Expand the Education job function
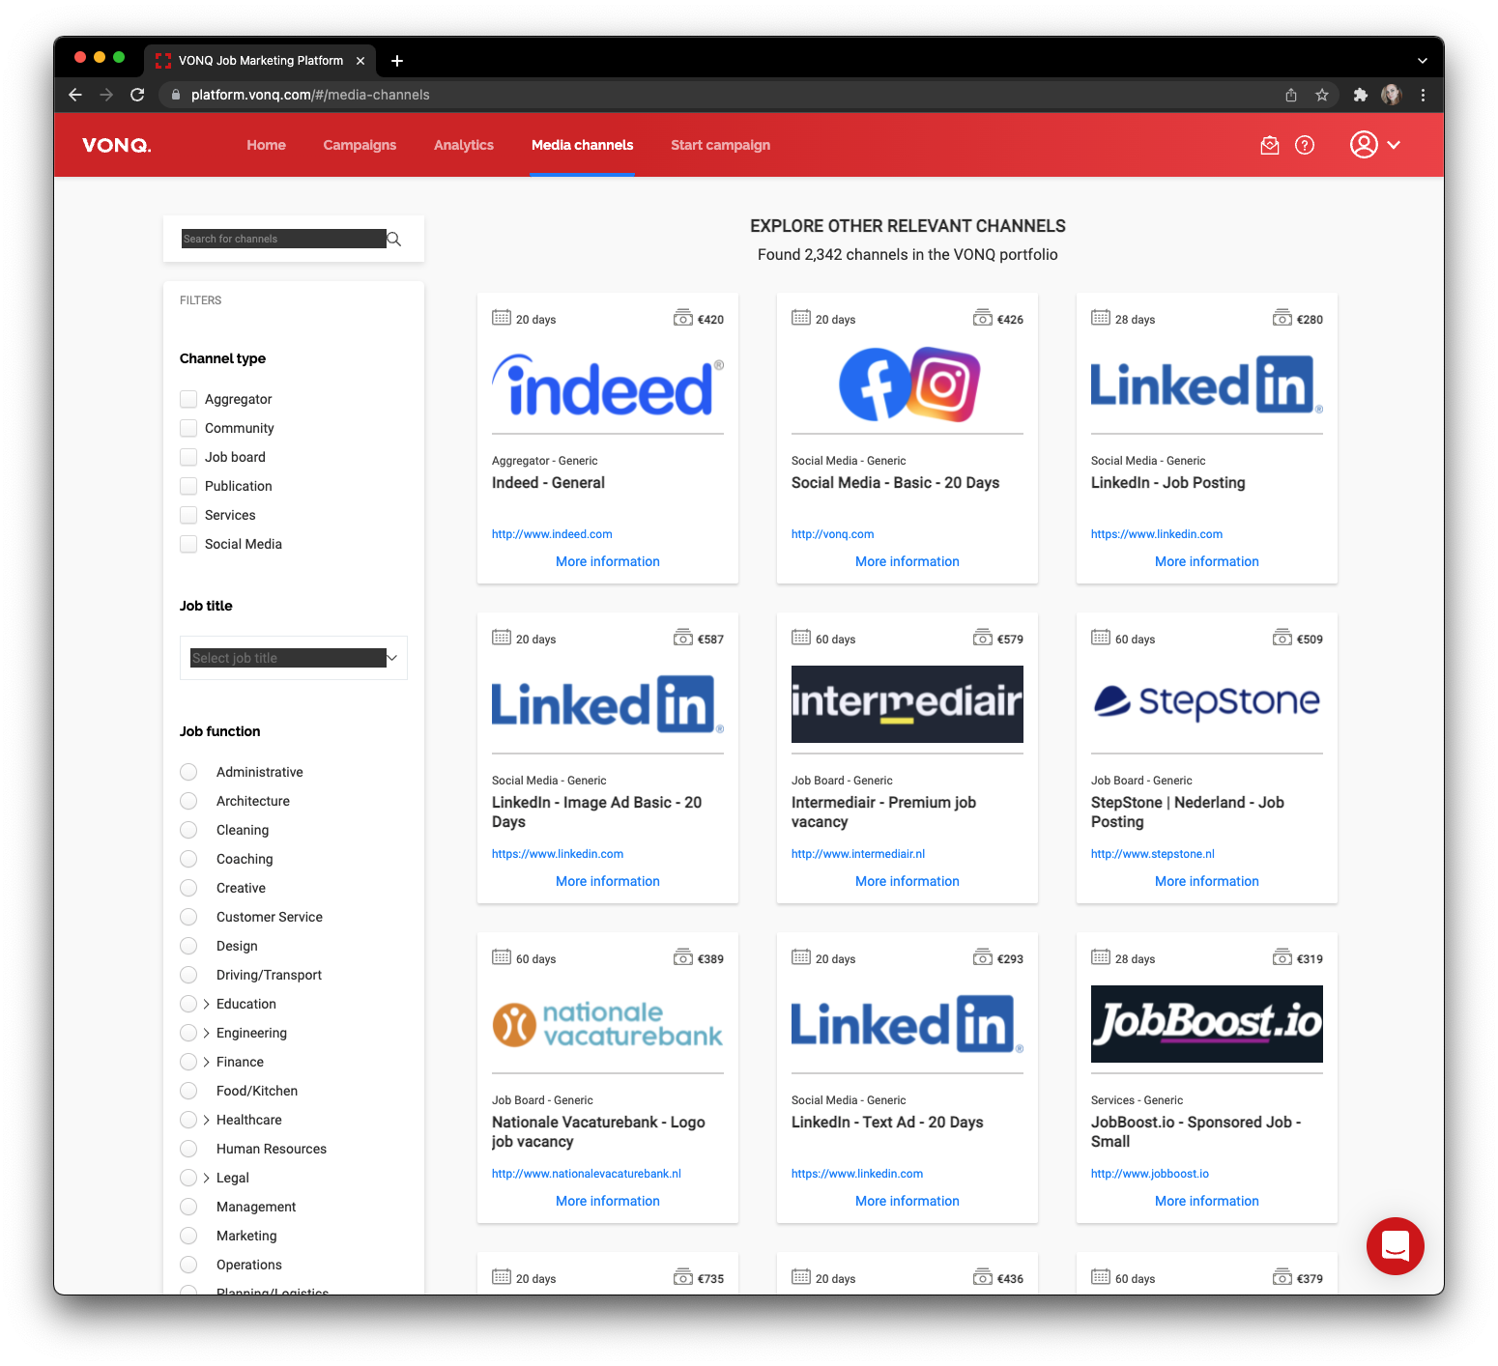This screenshot has width=1498, height=1366. click(206, 1004)
